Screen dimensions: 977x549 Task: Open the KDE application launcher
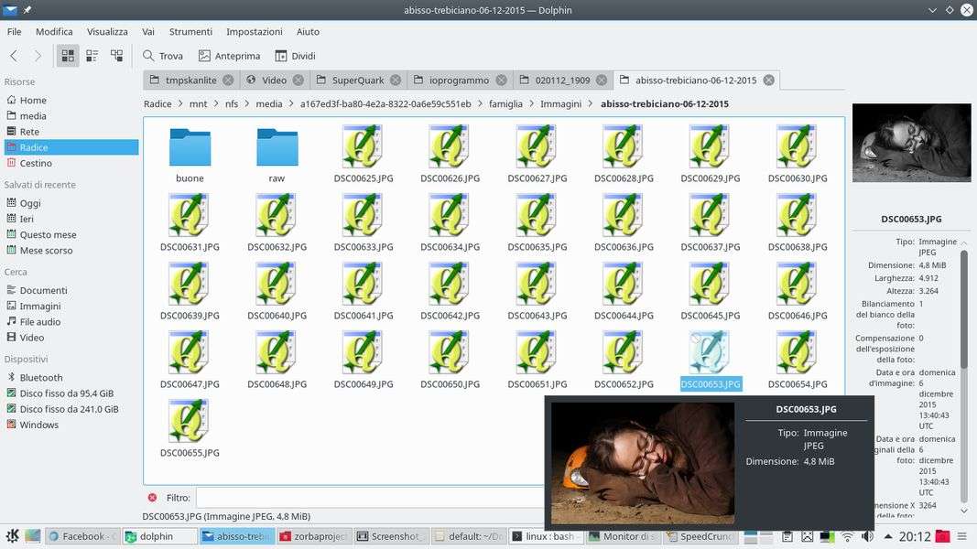point(13,536)
